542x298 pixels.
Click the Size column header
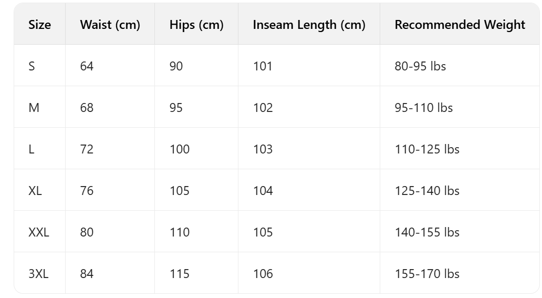pos(40,25)
